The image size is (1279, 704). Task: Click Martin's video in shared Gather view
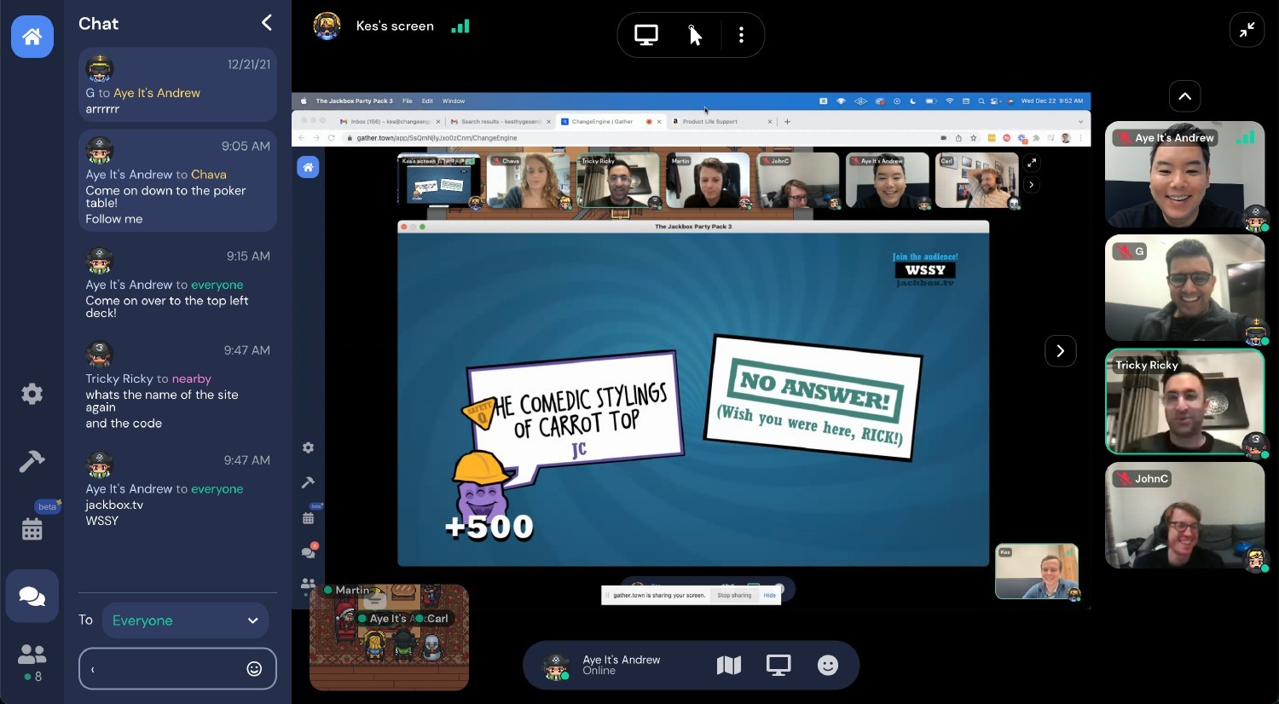click(707, 181)
